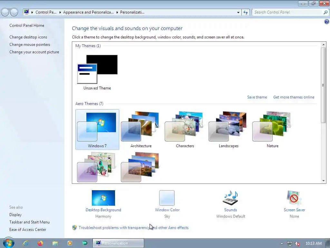Open Windows Media Player from taskbar
Screen dimensions: 330x248
(x=70, y=243)
